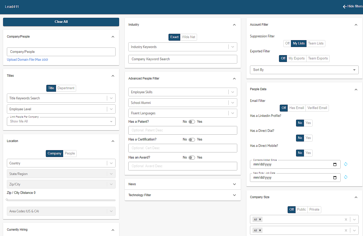Expand the News section
The image size is (363, 236).
point(234,184)
